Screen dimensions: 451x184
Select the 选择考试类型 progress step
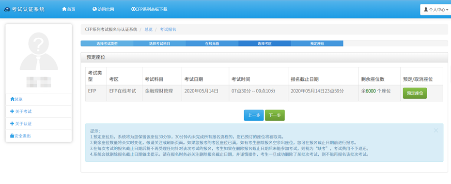point(107,44)
